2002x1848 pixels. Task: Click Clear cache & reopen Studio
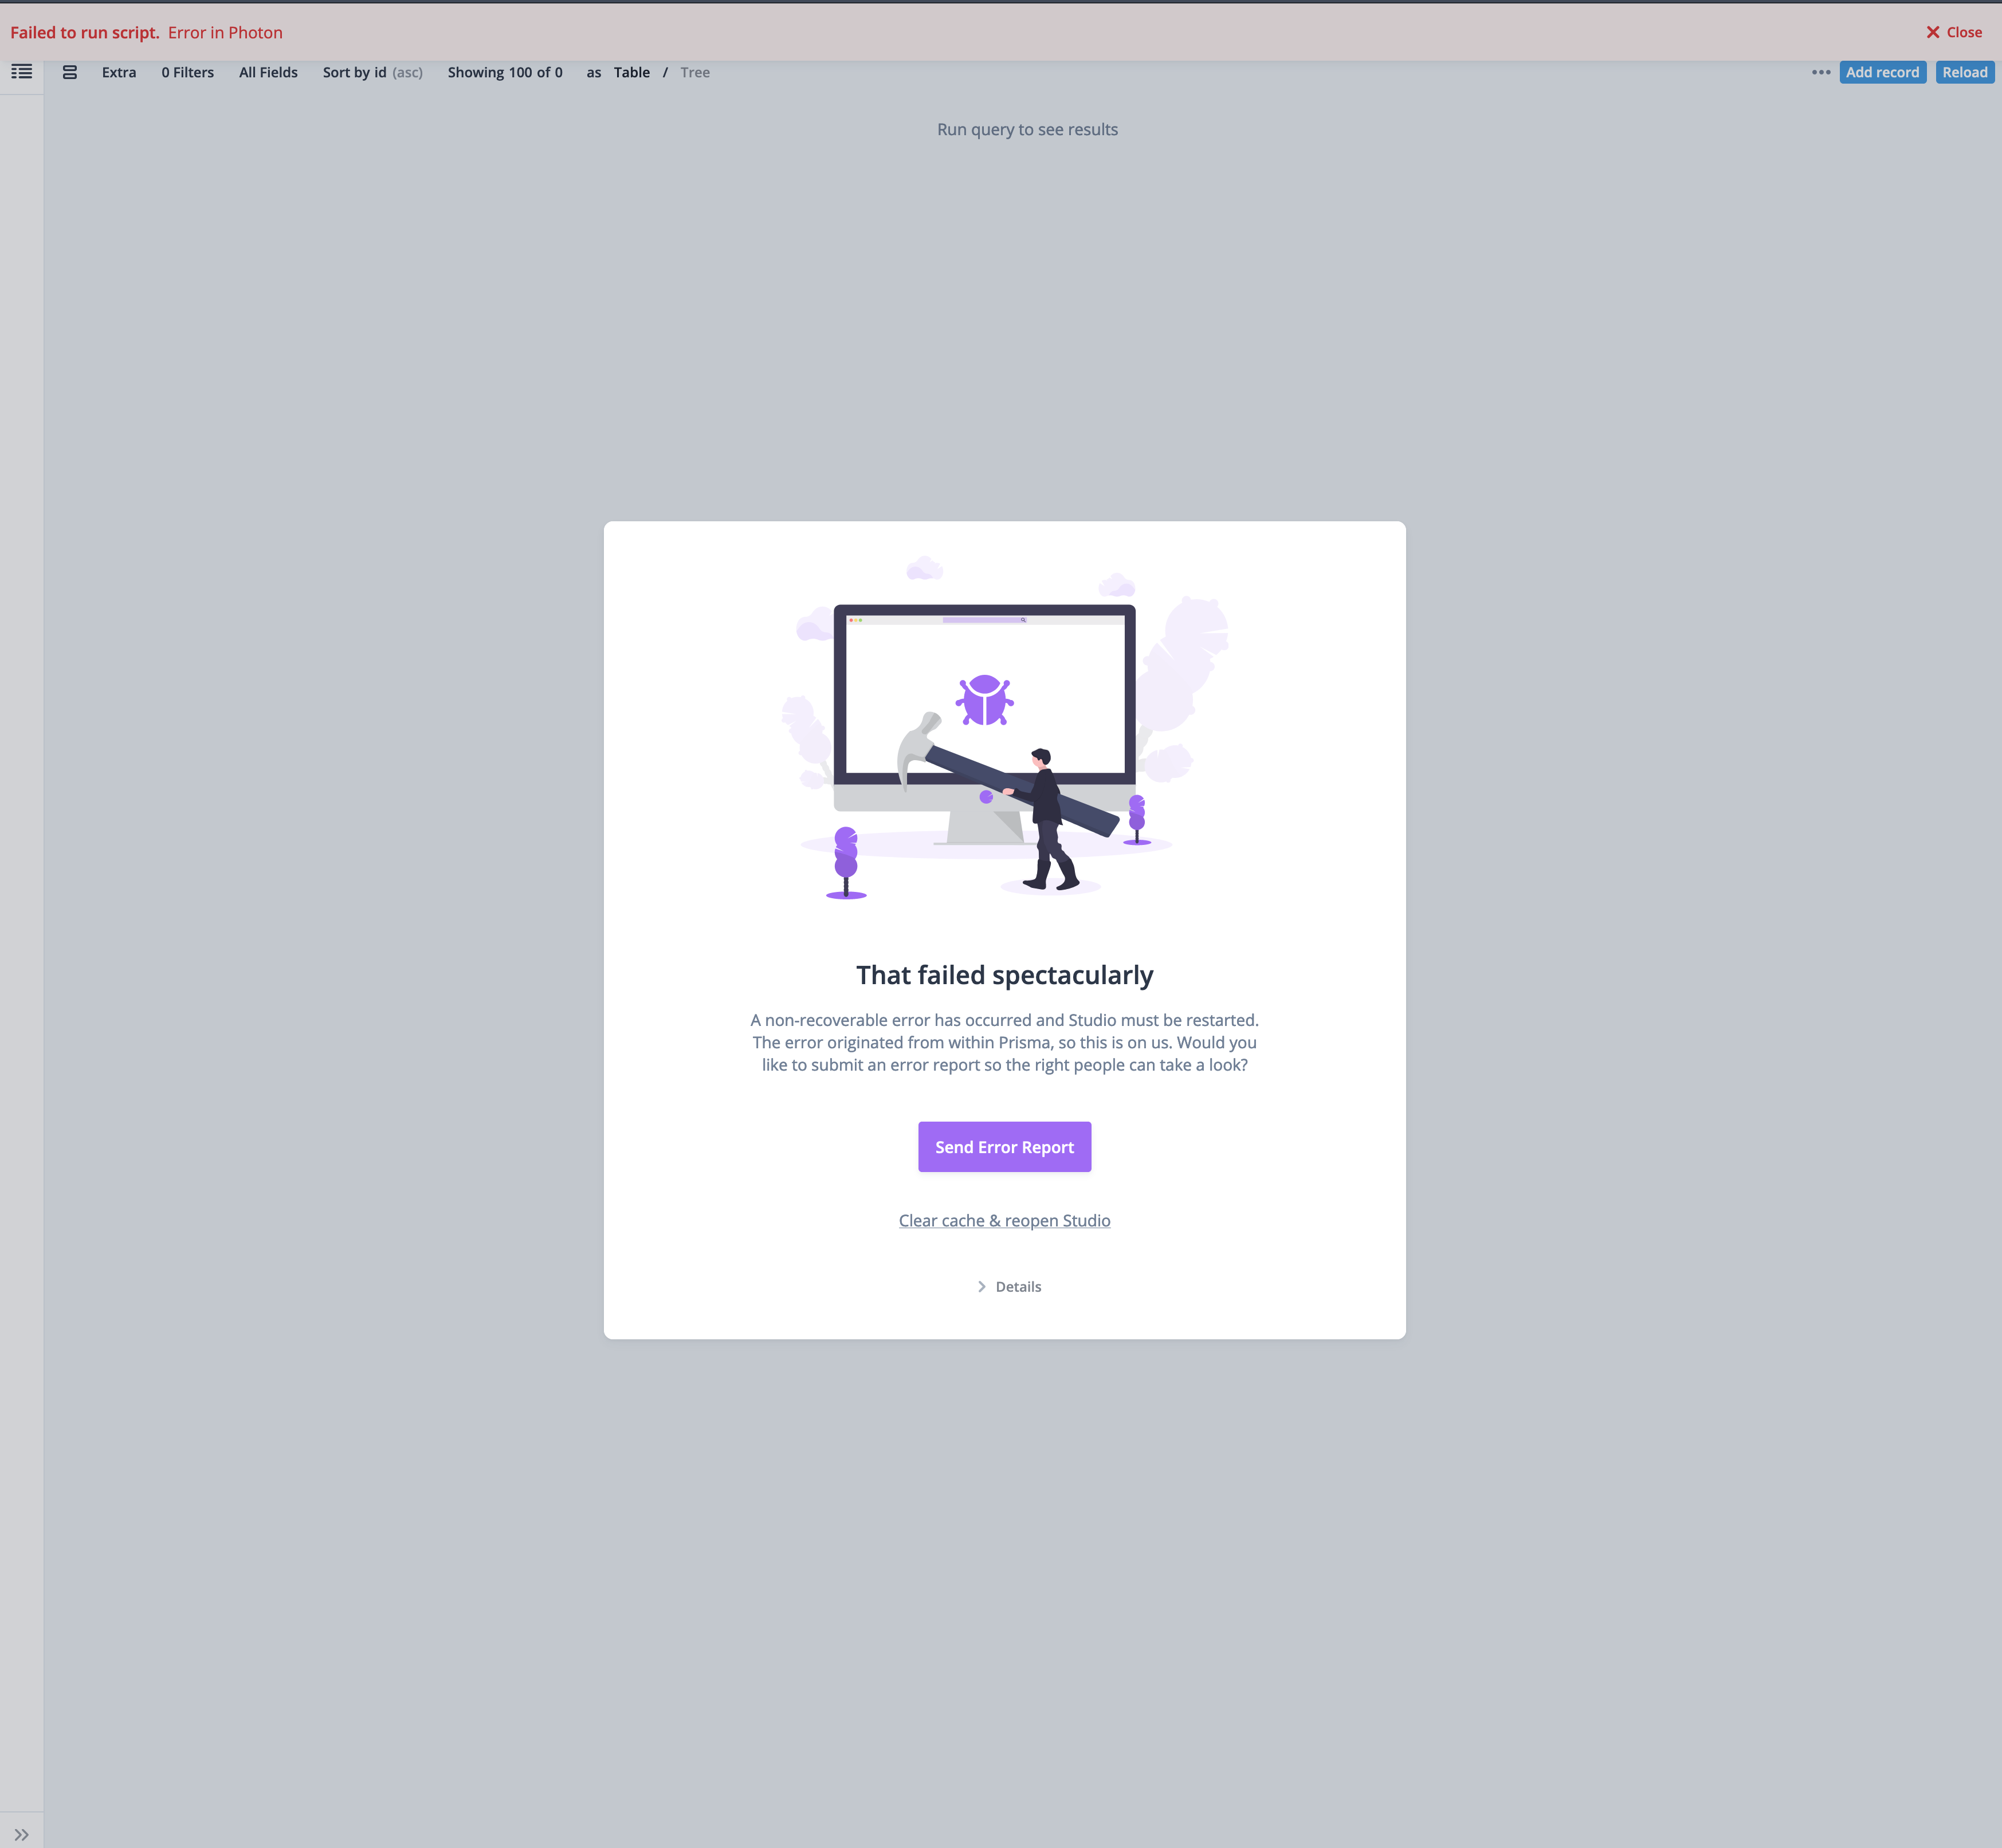click(x=1004, y=1220)
